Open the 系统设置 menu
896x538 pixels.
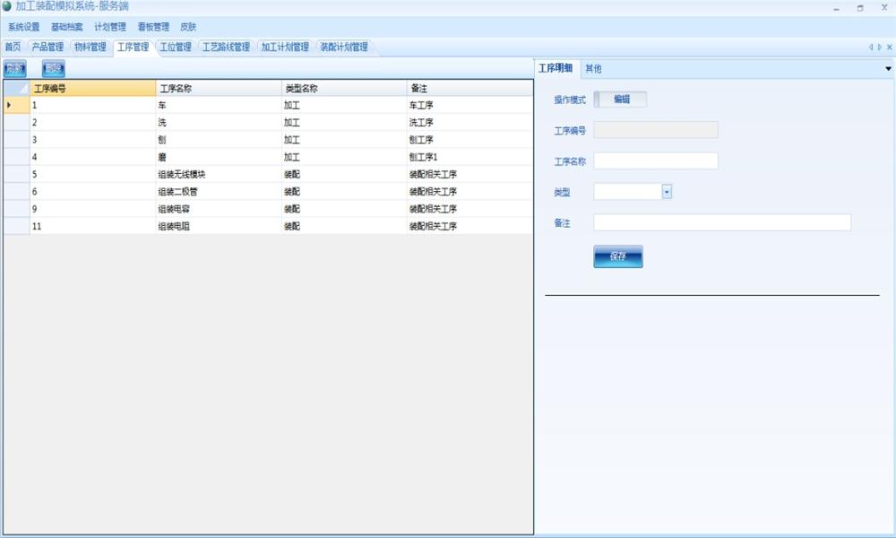[x=24, y=27]
